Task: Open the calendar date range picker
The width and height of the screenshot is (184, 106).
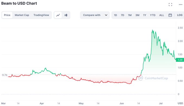Action: tap(170, 15)
